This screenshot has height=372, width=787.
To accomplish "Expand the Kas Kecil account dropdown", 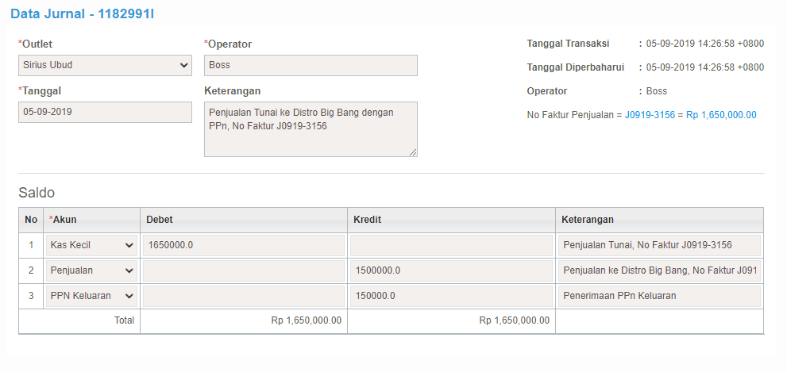I will [91, 245].
